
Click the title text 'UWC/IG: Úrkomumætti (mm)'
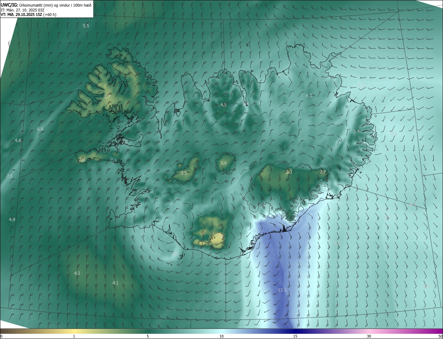[x=27, y=5]
